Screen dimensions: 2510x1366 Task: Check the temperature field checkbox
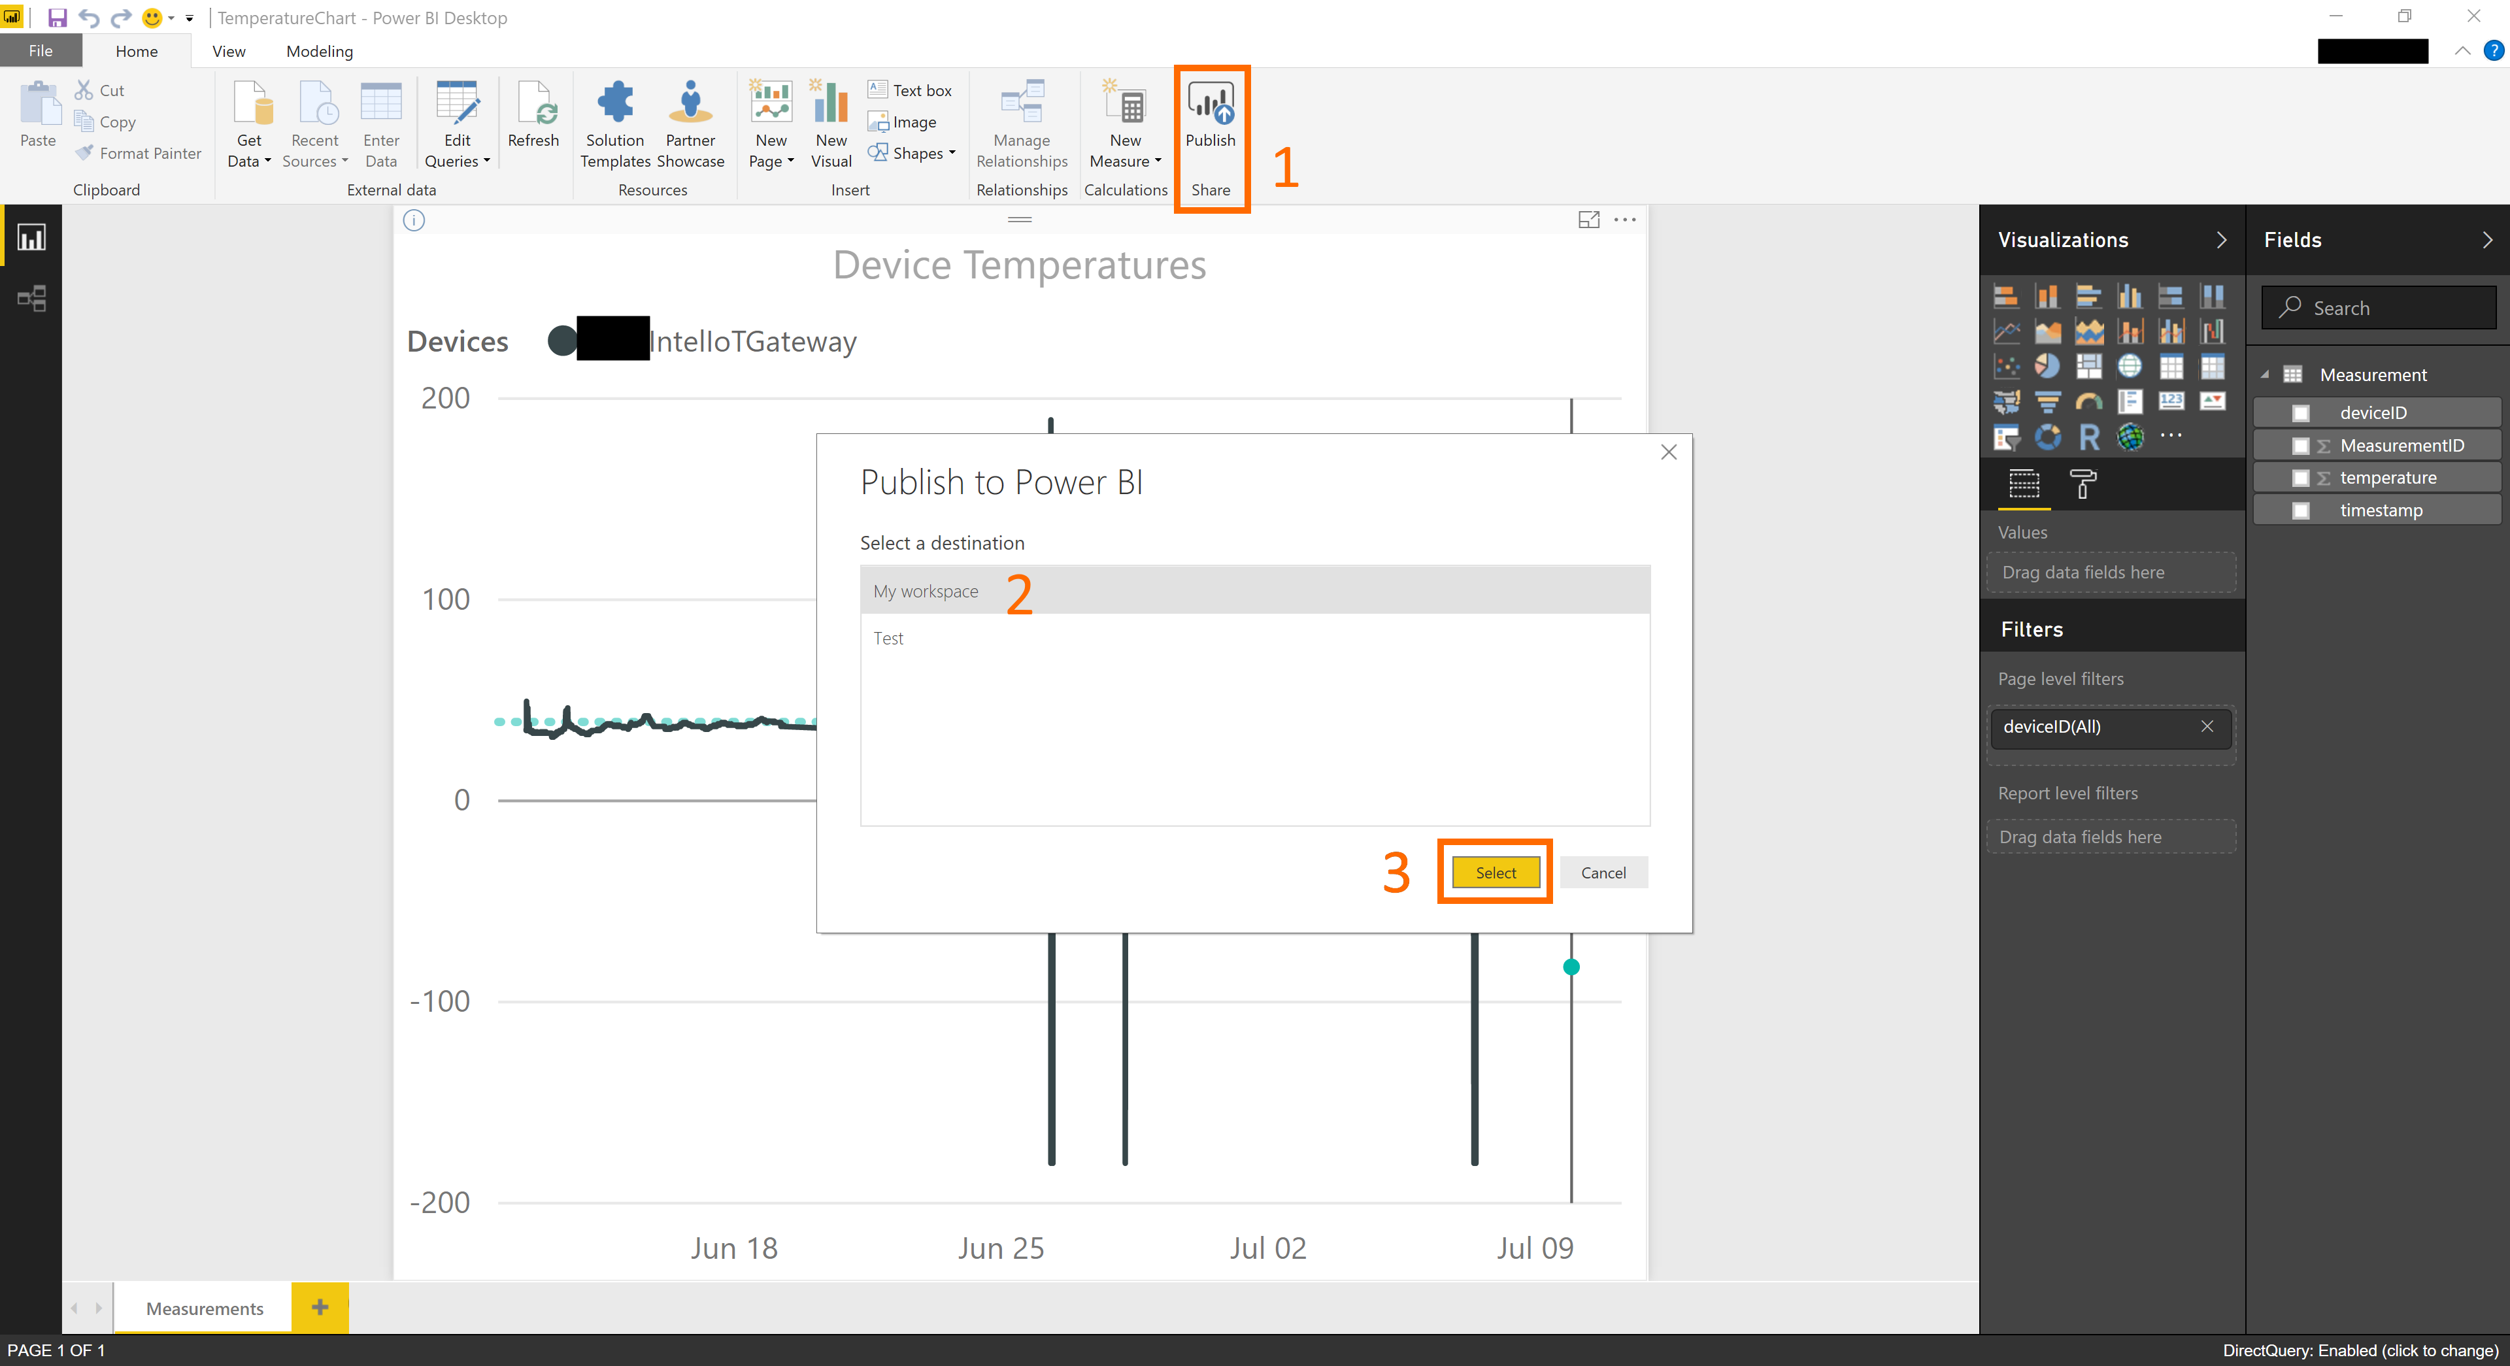(2301, 477)
